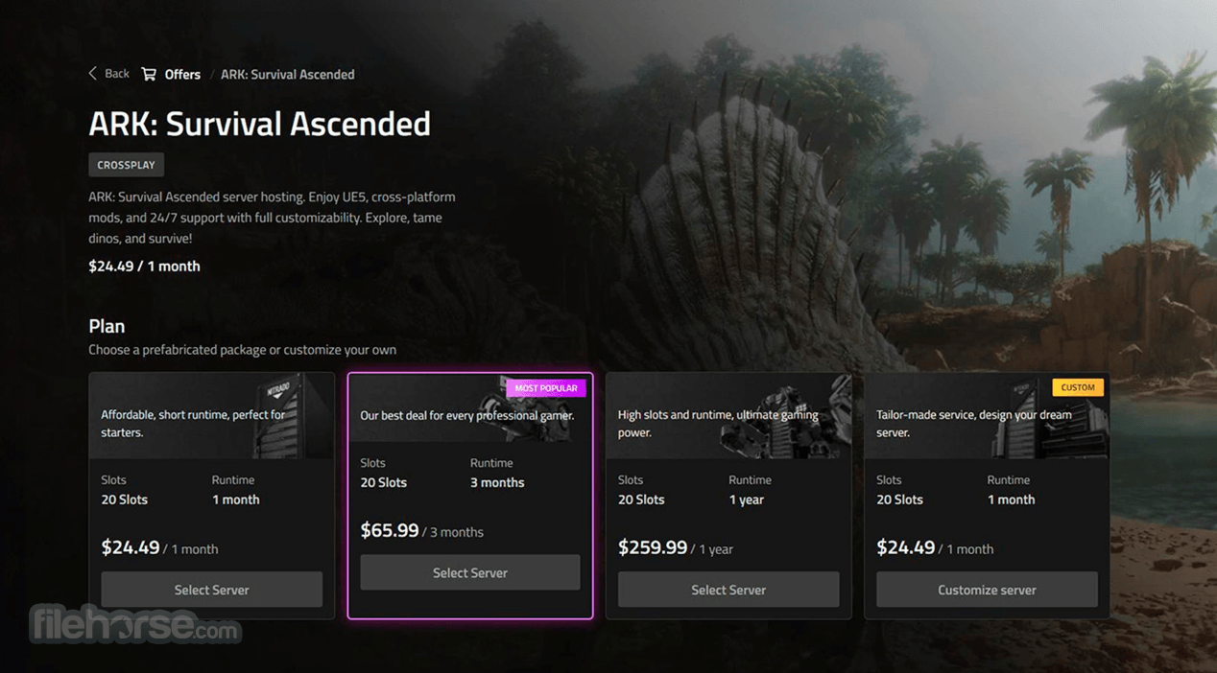Click the filehorse.com watermark logo
The height and width of the screenshot is (673, 1217).
135,624
